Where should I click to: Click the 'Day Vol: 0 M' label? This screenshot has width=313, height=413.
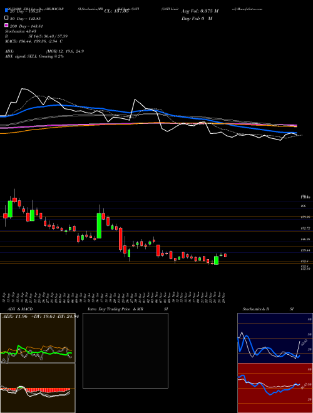197,19
